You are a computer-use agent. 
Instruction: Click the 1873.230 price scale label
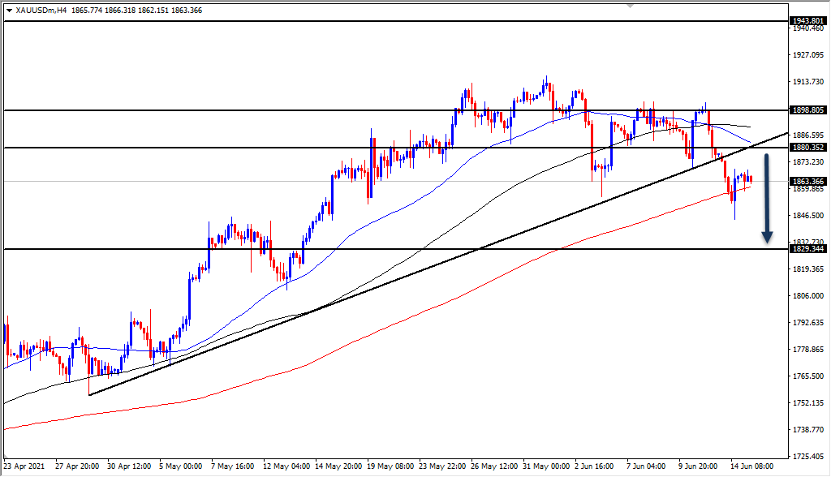[808, 161]
